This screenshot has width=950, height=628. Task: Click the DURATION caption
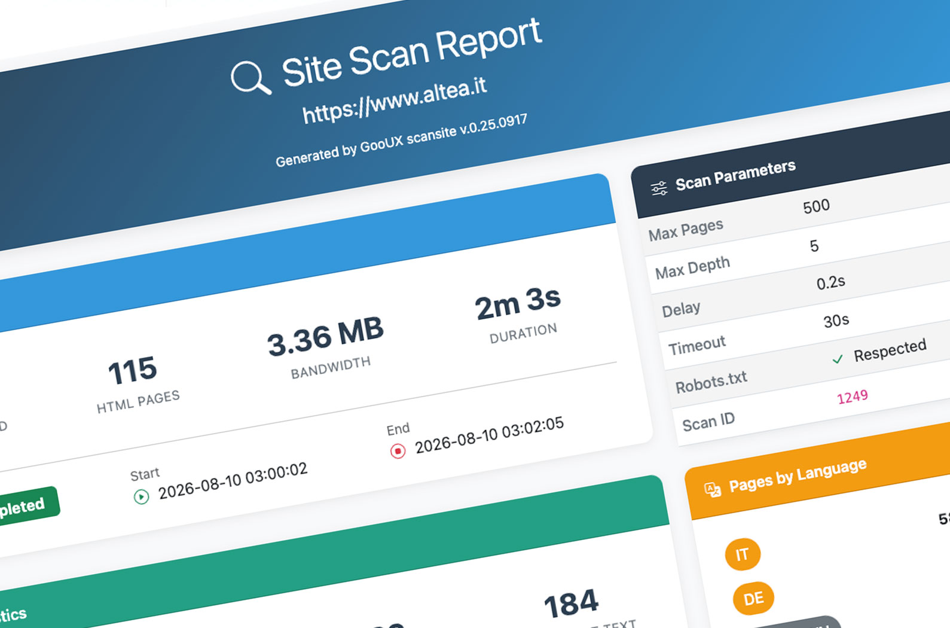pos(523,334)
